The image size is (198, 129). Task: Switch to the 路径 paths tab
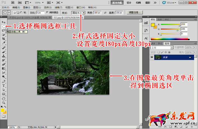click(160, 43)
